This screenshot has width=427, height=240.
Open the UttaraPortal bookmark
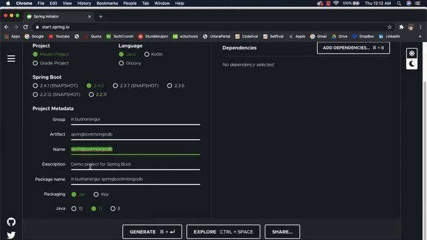(x=216, y=37)
